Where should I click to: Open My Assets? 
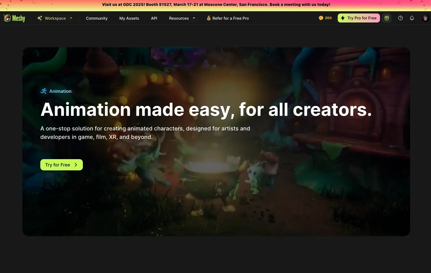129,18
